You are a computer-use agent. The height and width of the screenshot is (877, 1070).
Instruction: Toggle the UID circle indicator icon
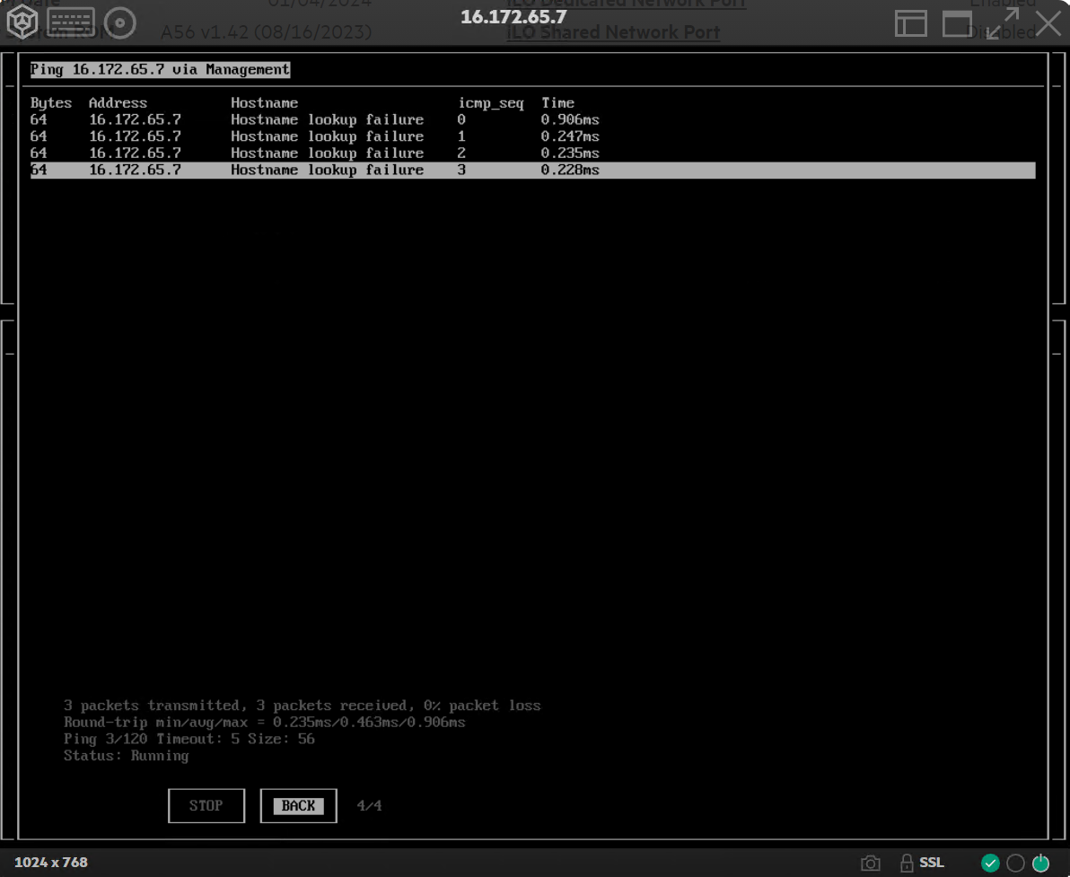[1015, 863]
